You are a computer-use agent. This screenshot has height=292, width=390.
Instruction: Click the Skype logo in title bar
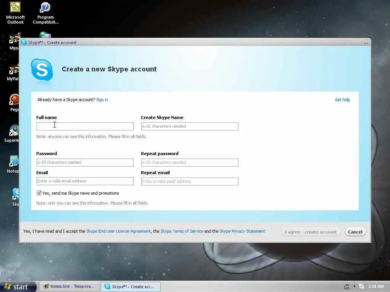click(24, 42)
